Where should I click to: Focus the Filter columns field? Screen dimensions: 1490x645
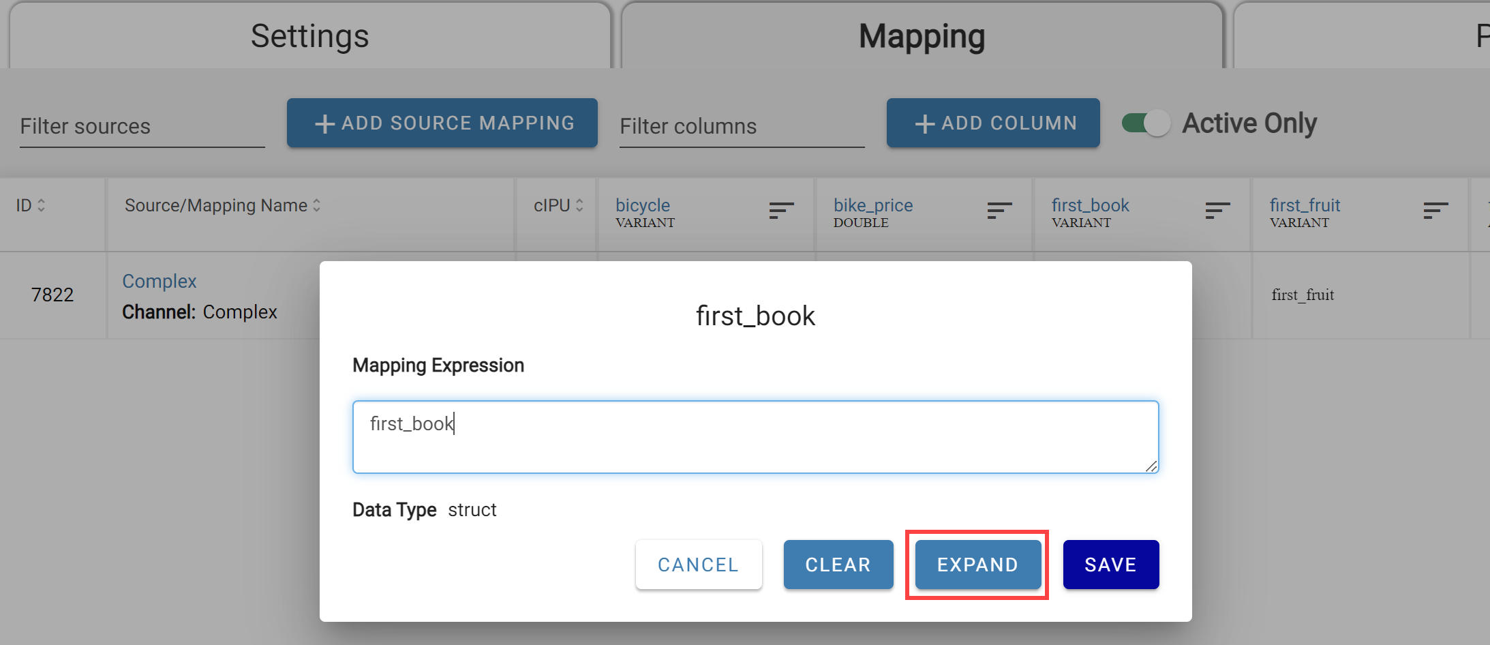pyautogui.click(x=742, y=127)
